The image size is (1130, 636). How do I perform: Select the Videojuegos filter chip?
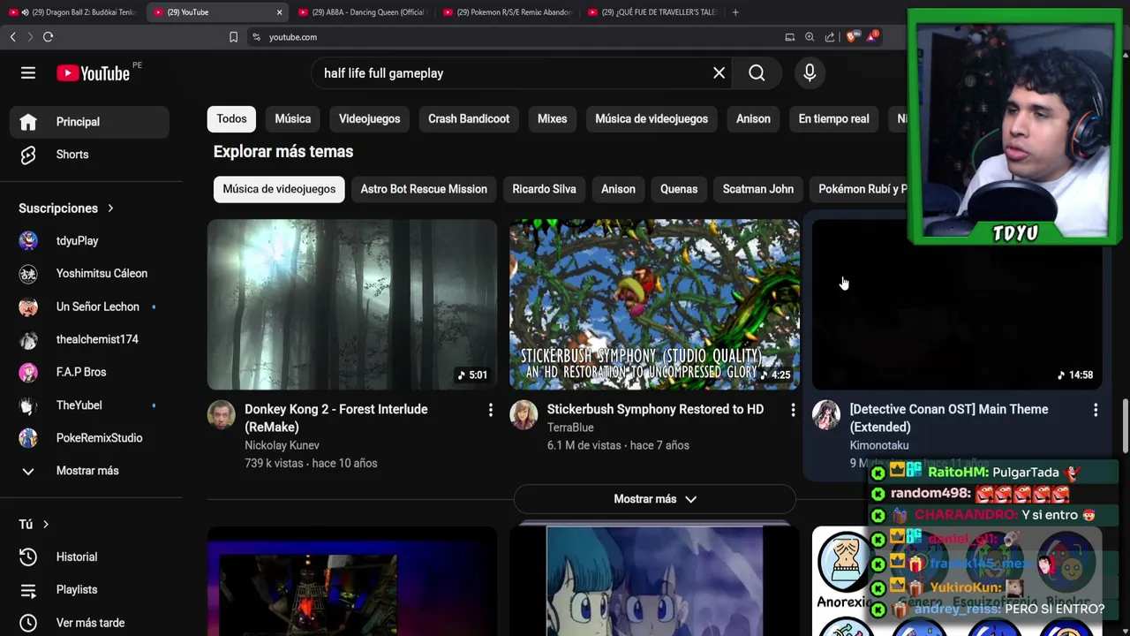369,119
